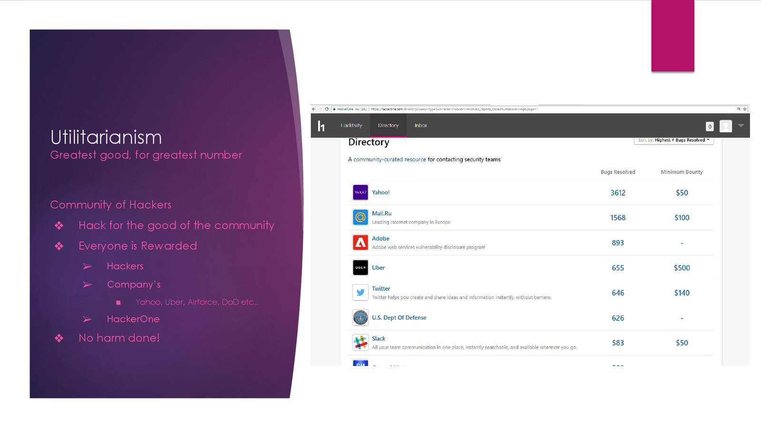Open the user avatar profile icon

(x=726, y=126)
